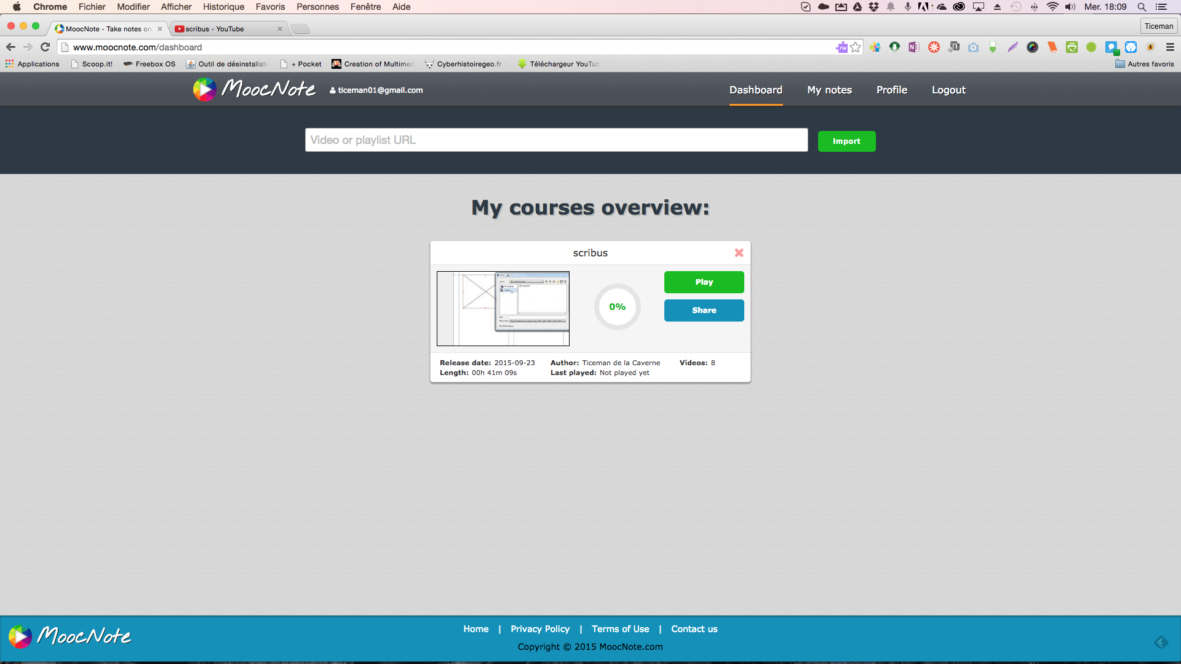Click the blue wolf face extension icon
Image resolution: width=1181 pixels, height=664 pixels.
(x=1131, y=47)
